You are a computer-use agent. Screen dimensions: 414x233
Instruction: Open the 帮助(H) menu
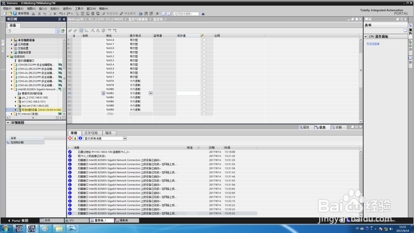tap(103, 8)
